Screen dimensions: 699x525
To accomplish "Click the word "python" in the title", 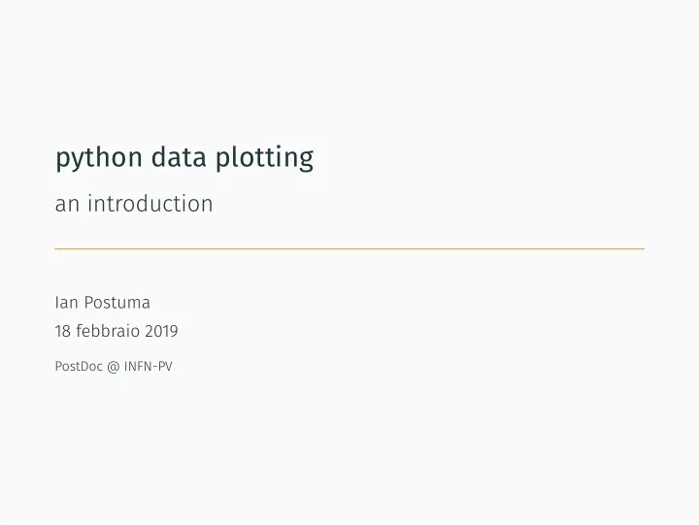I will coord(98,158).
